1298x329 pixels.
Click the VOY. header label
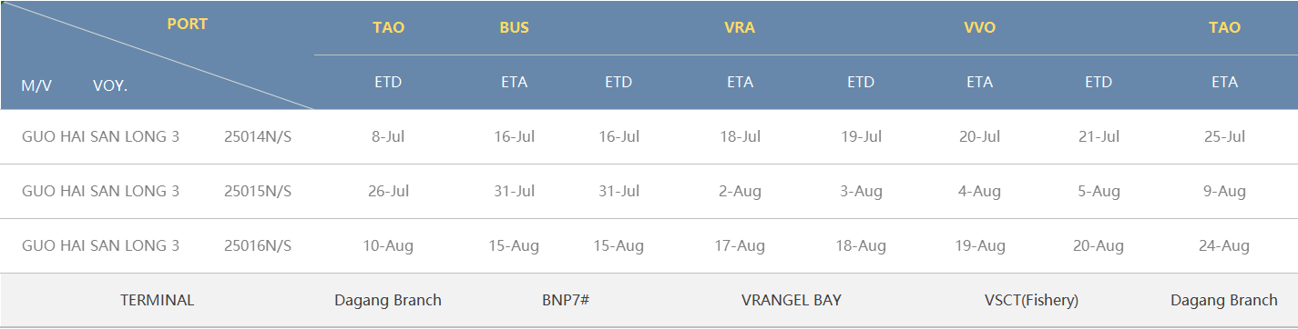(x=110, y=85)
